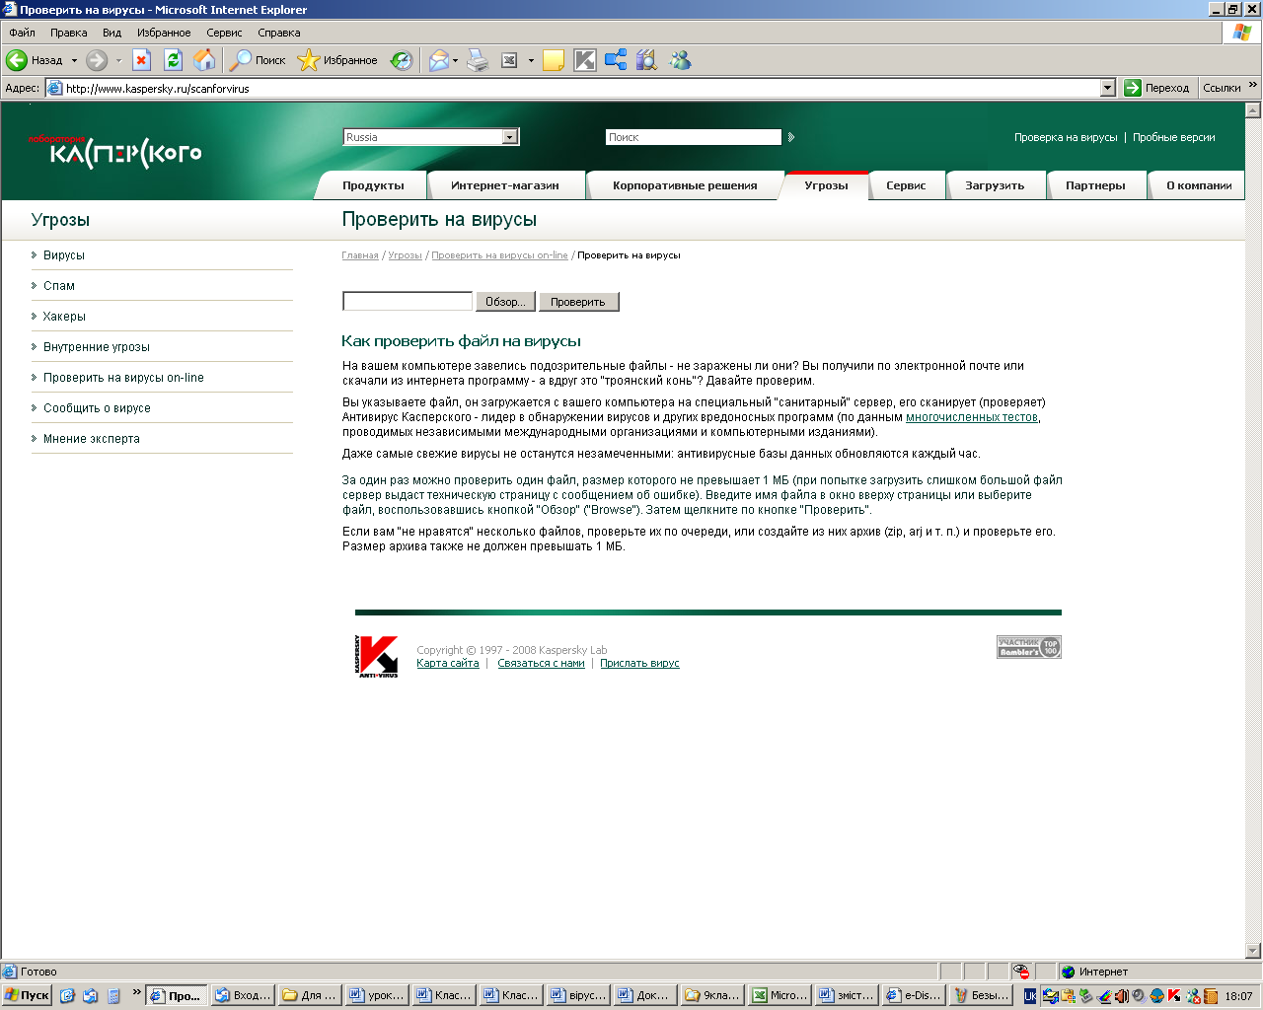
Task: Click the yellow note toolbar icon
Action: click(554, 60)
